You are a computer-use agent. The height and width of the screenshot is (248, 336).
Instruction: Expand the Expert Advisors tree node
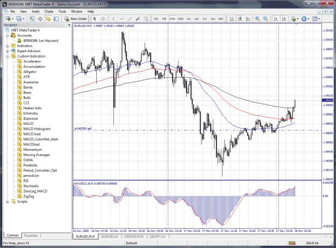point(8,51)
